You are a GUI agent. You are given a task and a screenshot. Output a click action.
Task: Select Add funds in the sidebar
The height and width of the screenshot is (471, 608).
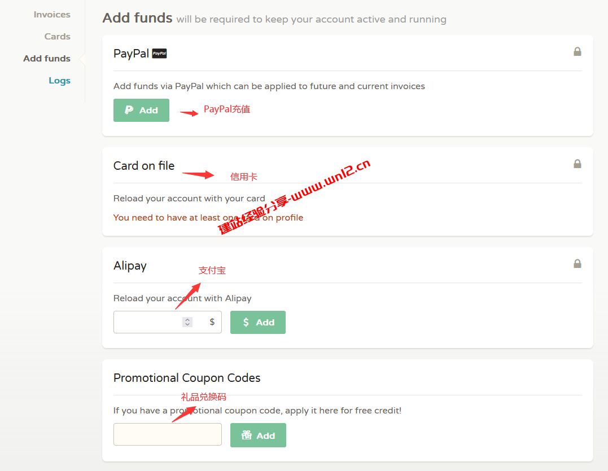pos(47,59)
